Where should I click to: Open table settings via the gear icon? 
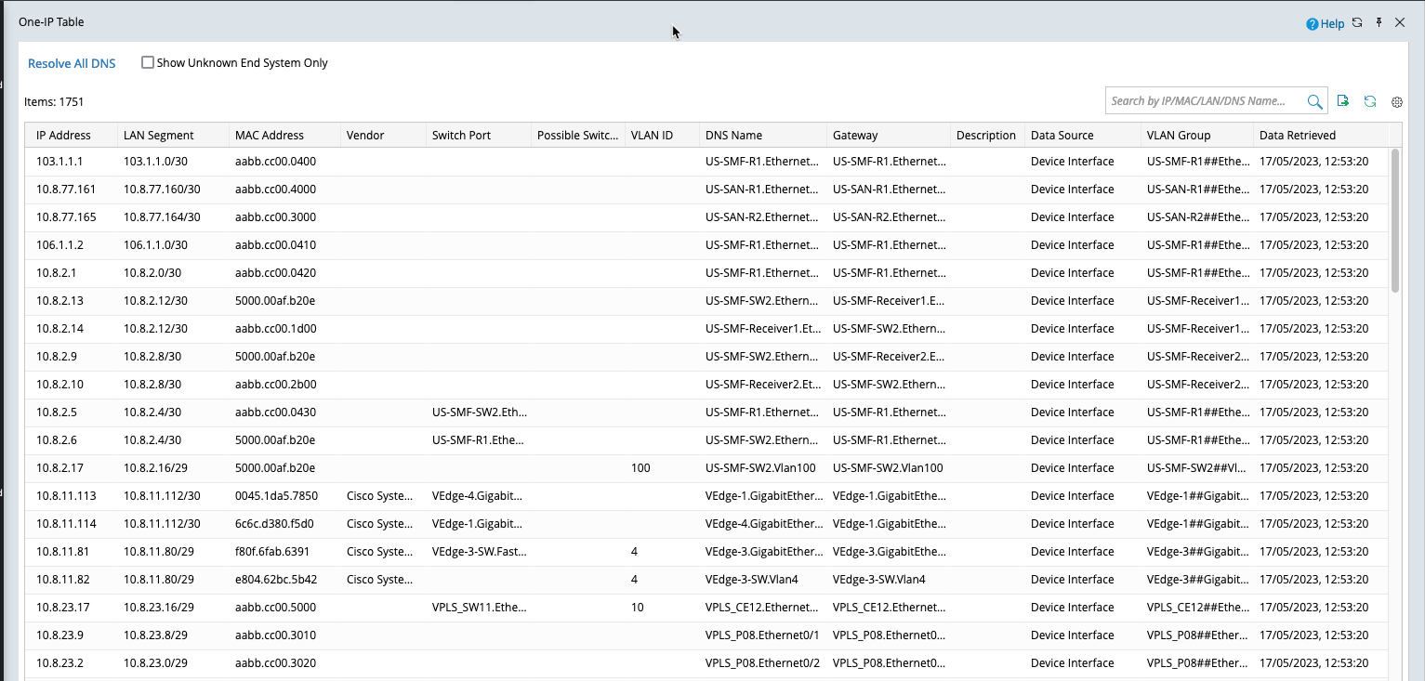pyautogui.click(x=1396, y=102)
